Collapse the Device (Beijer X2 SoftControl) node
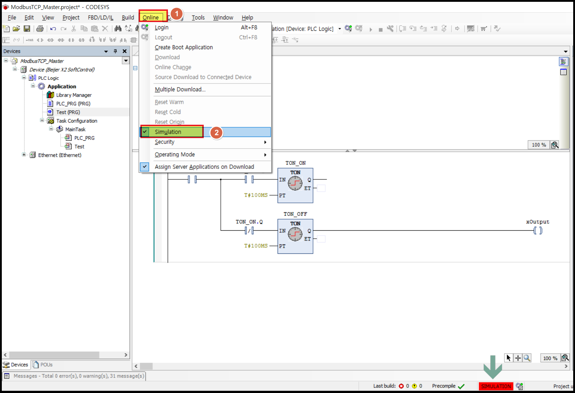Screen dimensions: 575x393 pyautogui.click(x=15, y=69)
